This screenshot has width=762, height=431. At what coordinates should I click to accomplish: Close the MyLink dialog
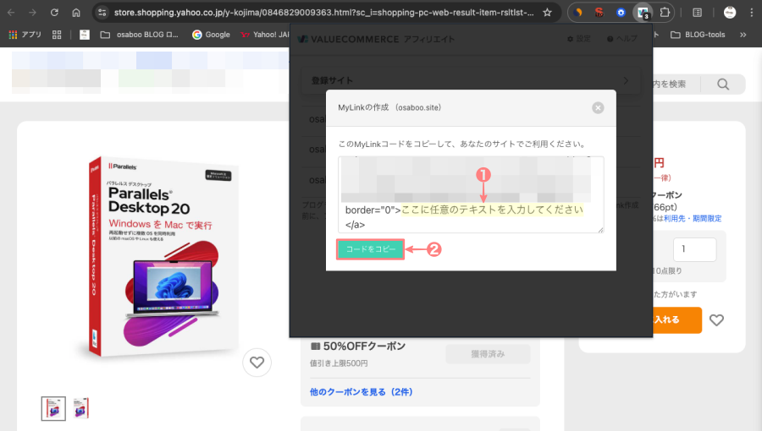pos(598,107)
